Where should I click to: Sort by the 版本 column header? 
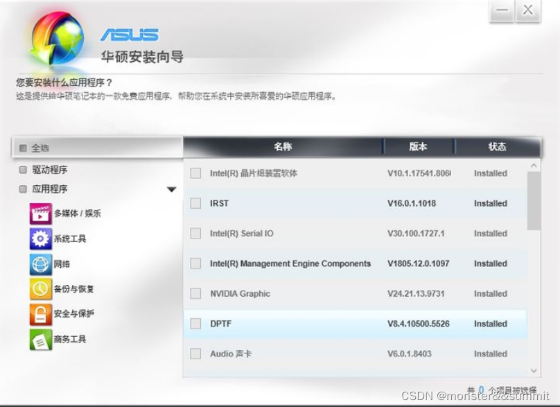418,146
